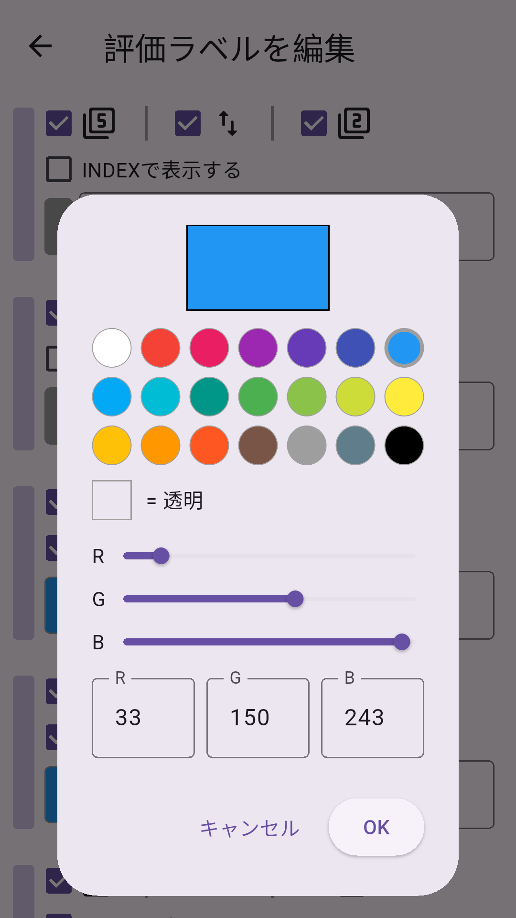
Task: Toggle the checkbox next to the sort arrows
Action: pyautogui.click(x=187, y=123)
